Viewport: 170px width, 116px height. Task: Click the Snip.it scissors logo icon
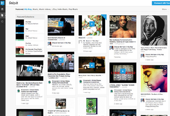(x=3, y=3)
